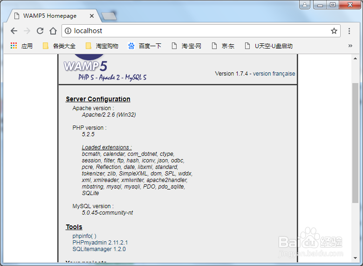363x266 pixels.
Task: Click the vertical scrollbar thumb
Action: [356, 143]
